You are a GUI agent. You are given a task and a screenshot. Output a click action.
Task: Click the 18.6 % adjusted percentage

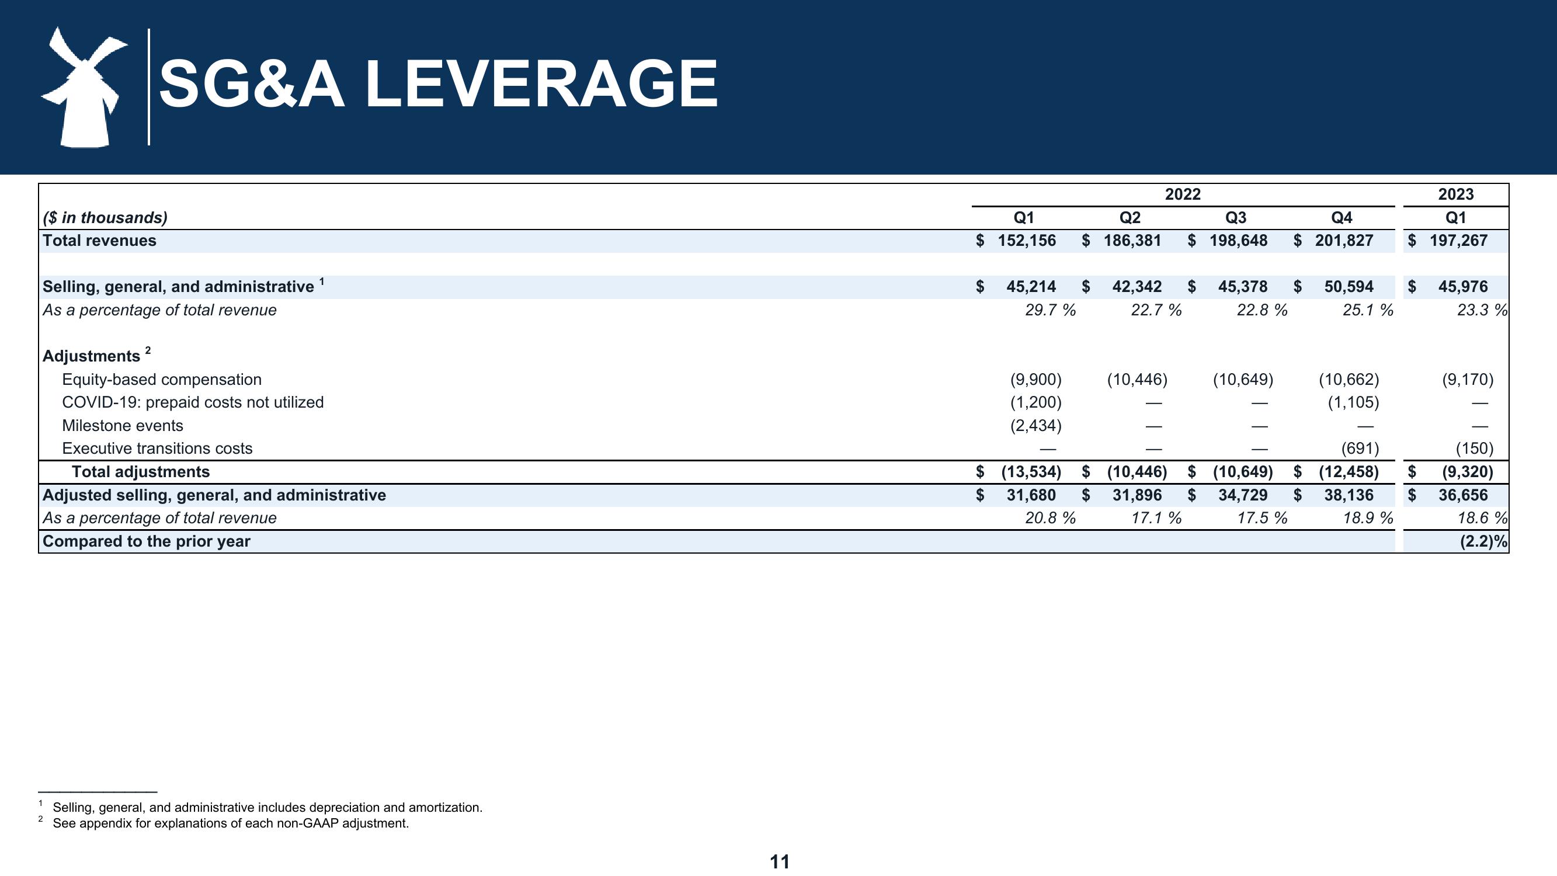[x=1482, y=518]
